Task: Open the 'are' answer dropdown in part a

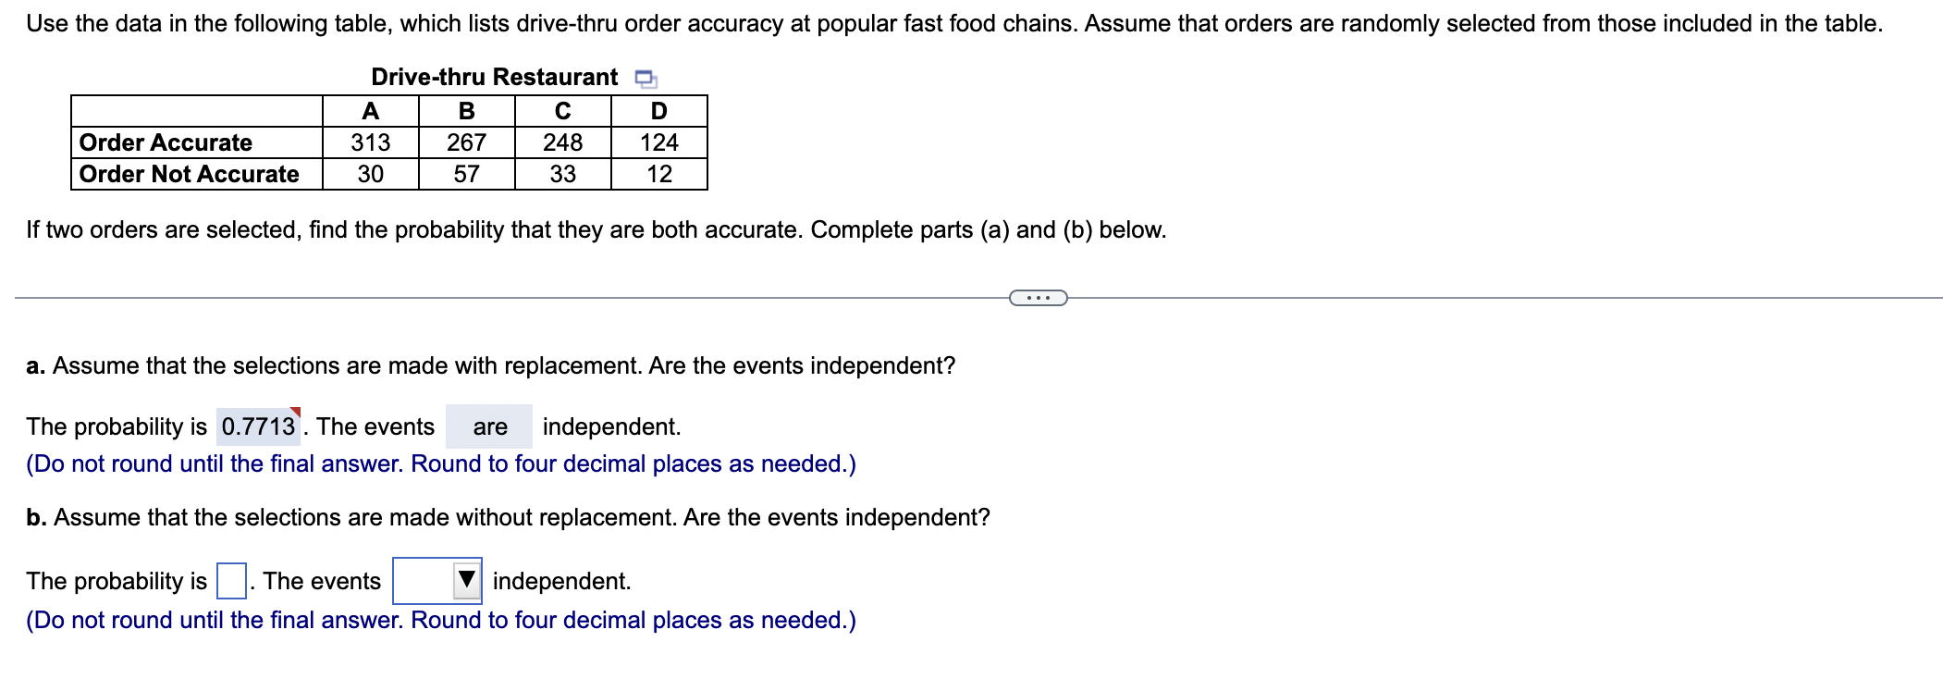Action: point(489,426)
